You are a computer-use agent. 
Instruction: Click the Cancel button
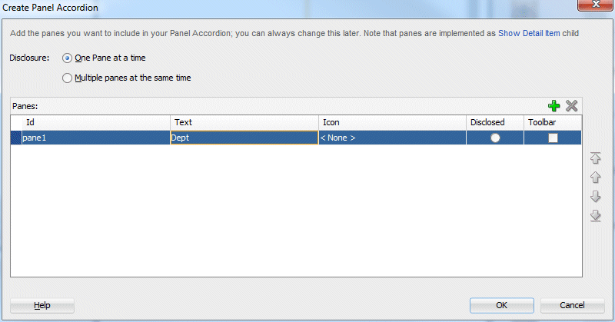[572, 306]
